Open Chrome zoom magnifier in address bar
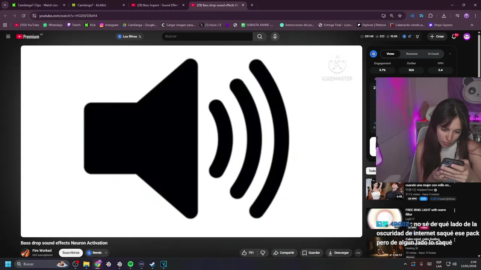Image resolution: width=481 pixels, height=270 pixels. point(392,16)
